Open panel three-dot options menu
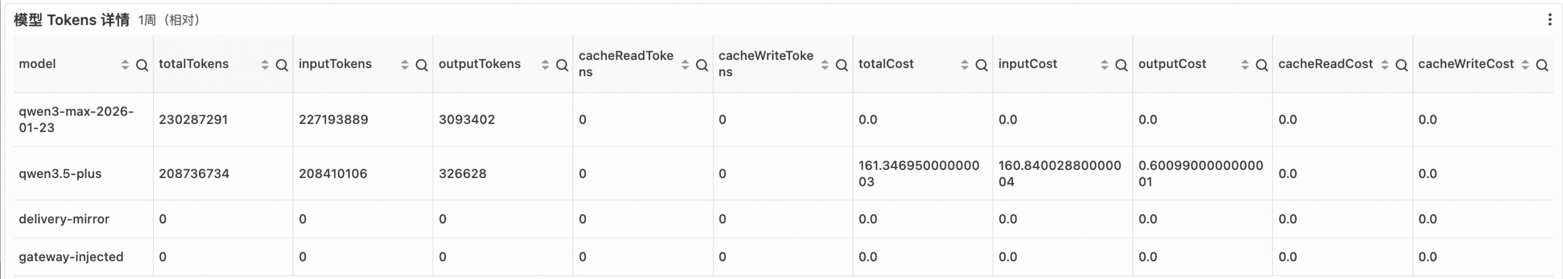1563x279 pixels. point(1550,20)
